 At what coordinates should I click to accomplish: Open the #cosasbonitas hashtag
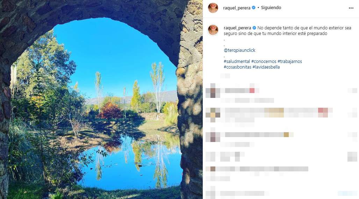click(237, 67)
